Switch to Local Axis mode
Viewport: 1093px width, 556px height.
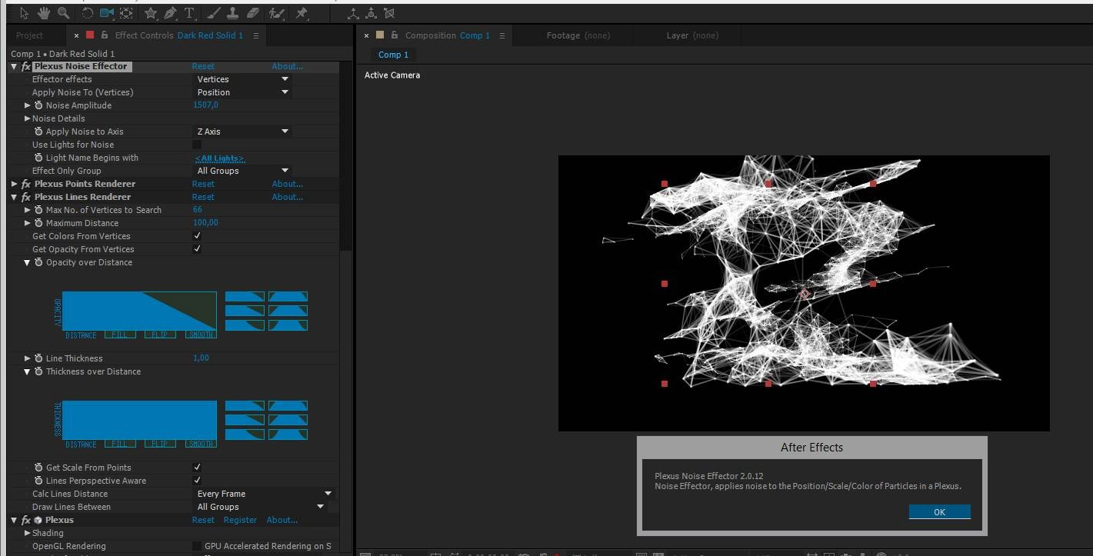353,13
